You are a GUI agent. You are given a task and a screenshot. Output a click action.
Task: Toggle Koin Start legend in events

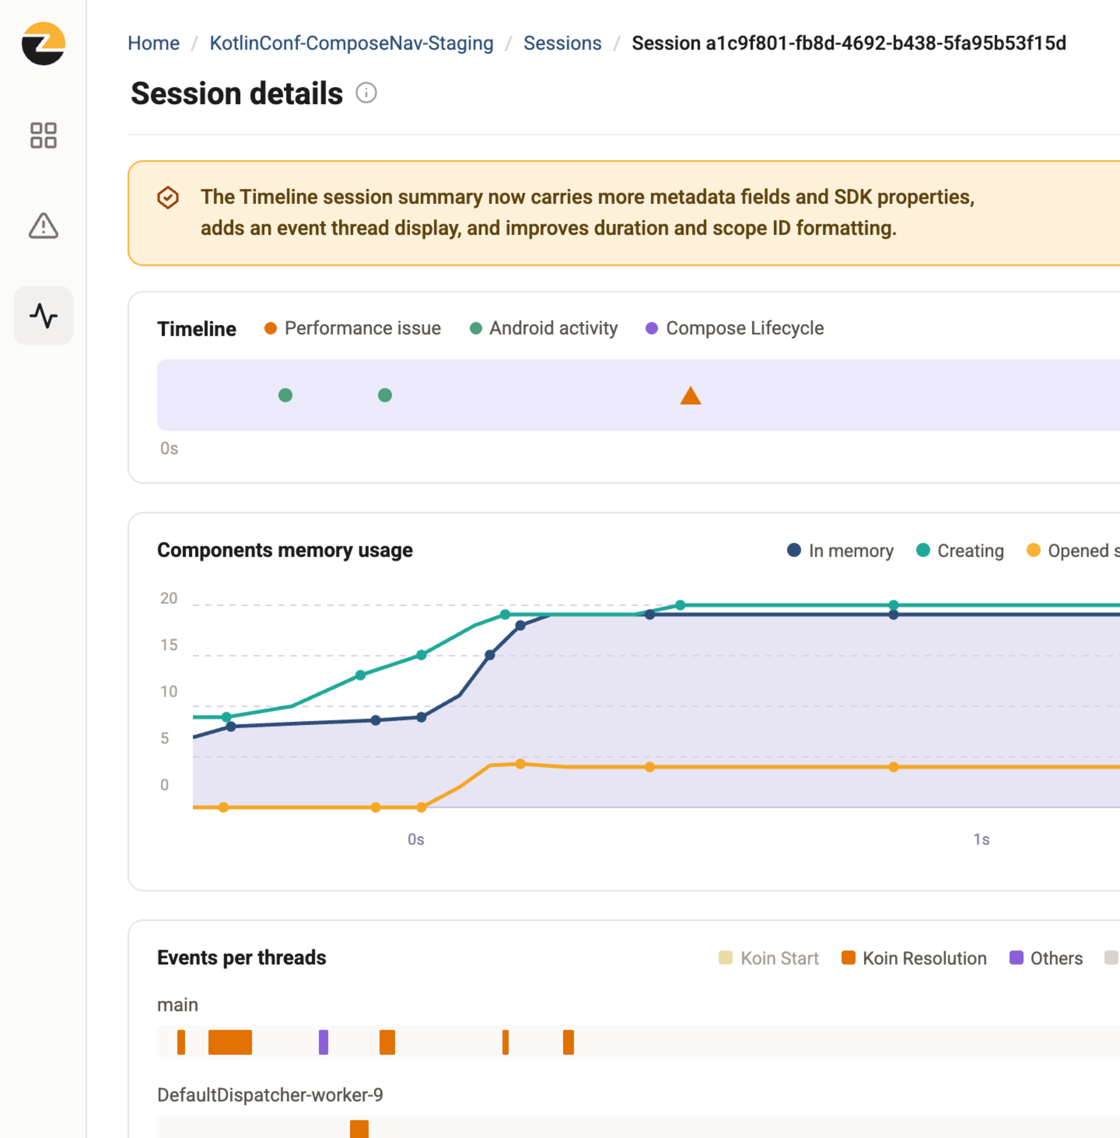[769, 958]
